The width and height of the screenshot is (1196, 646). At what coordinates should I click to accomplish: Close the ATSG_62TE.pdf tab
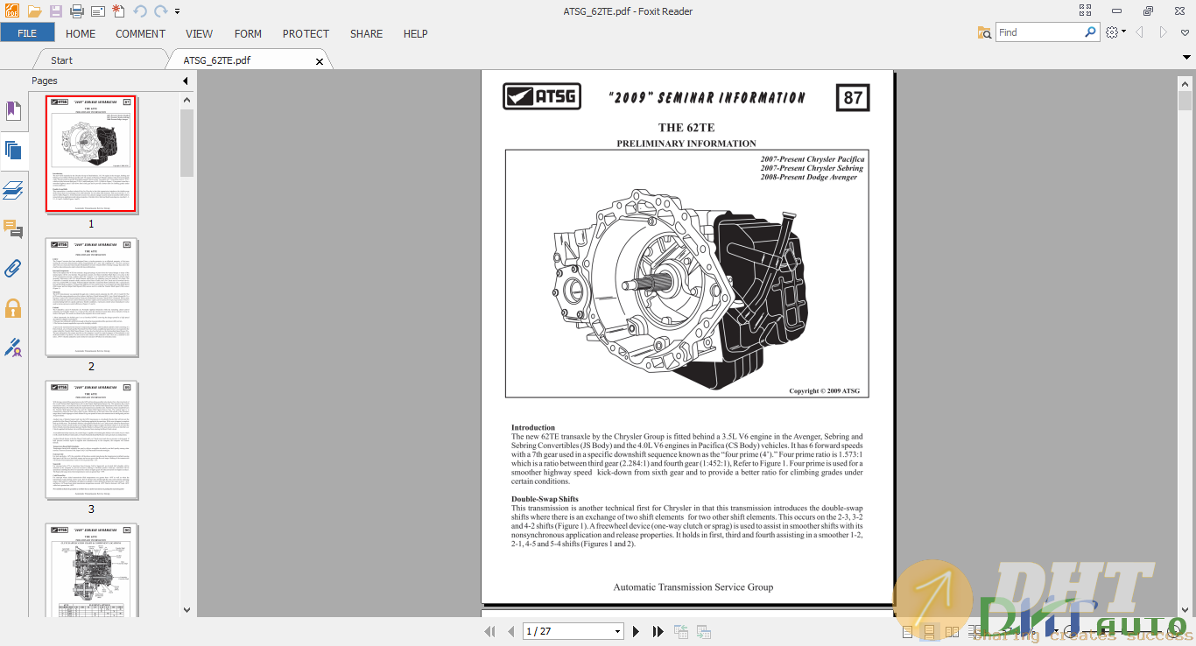tap(320, 61)
